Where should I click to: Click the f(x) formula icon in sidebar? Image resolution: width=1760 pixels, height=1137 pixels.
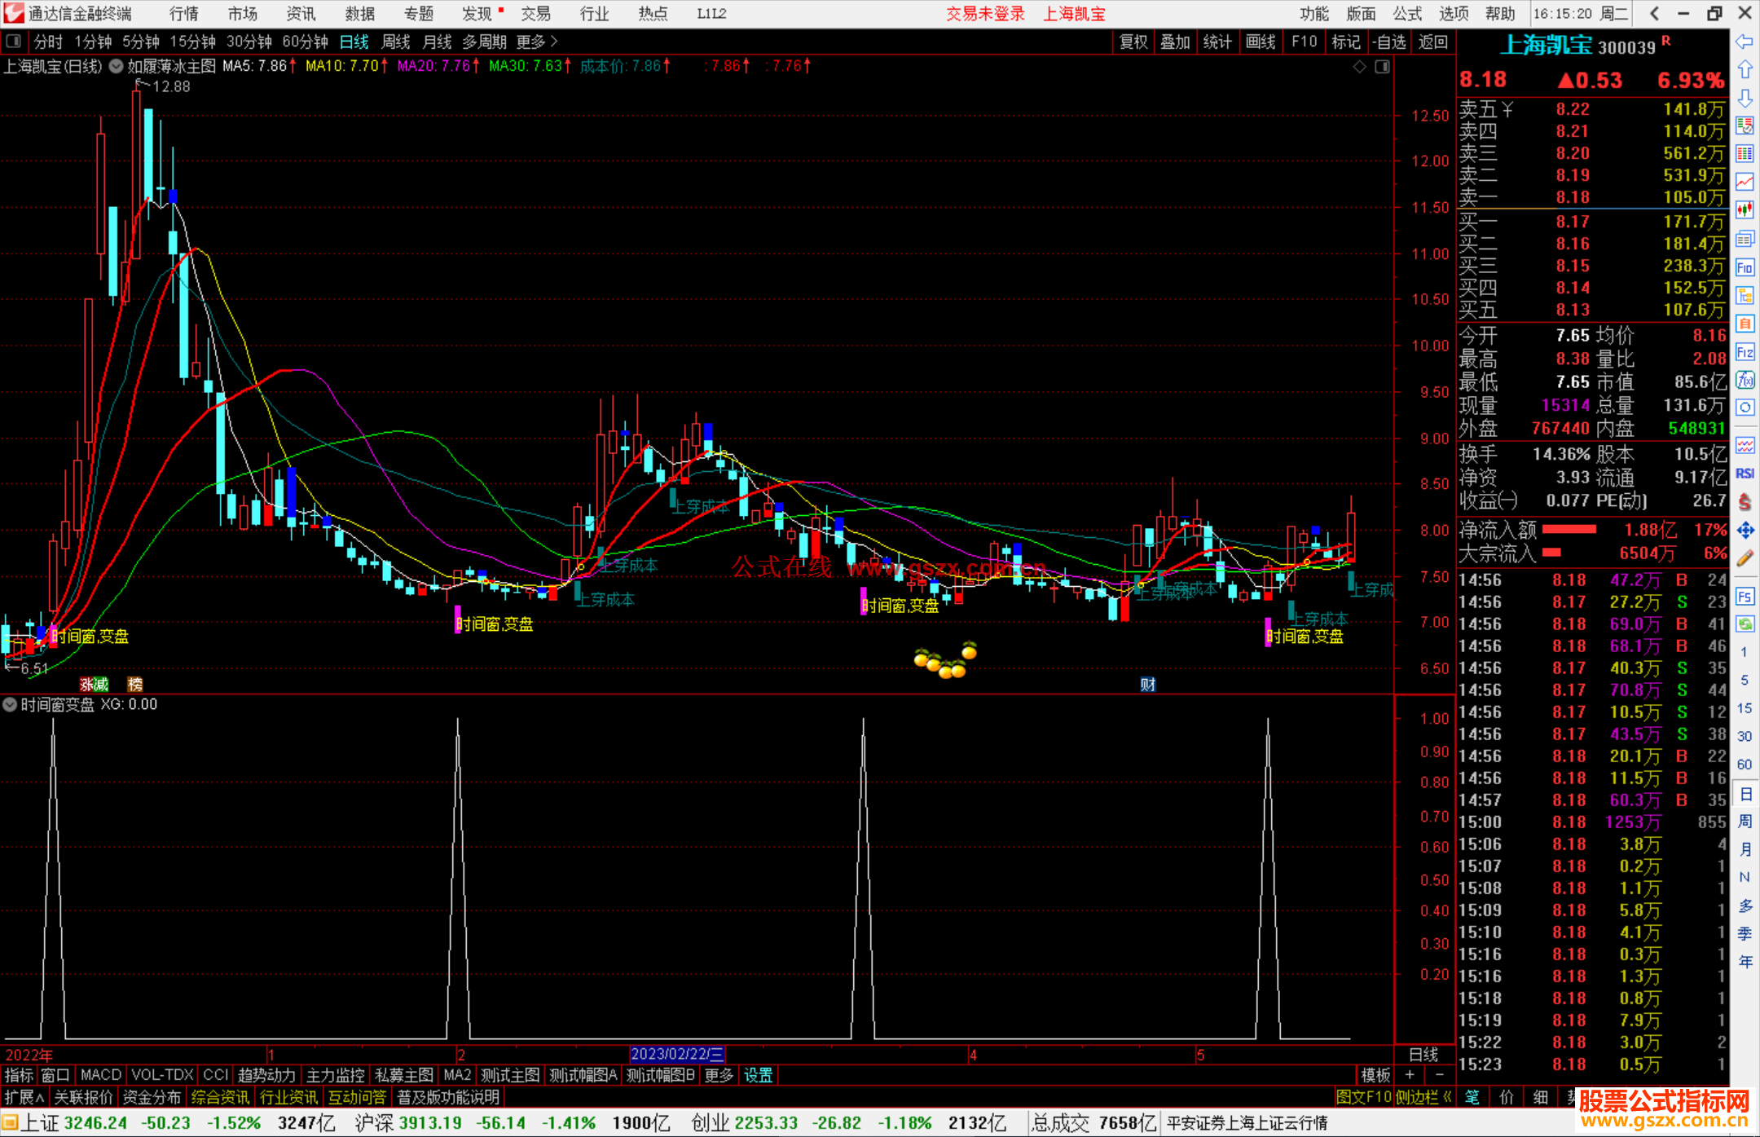(1745, 380)
